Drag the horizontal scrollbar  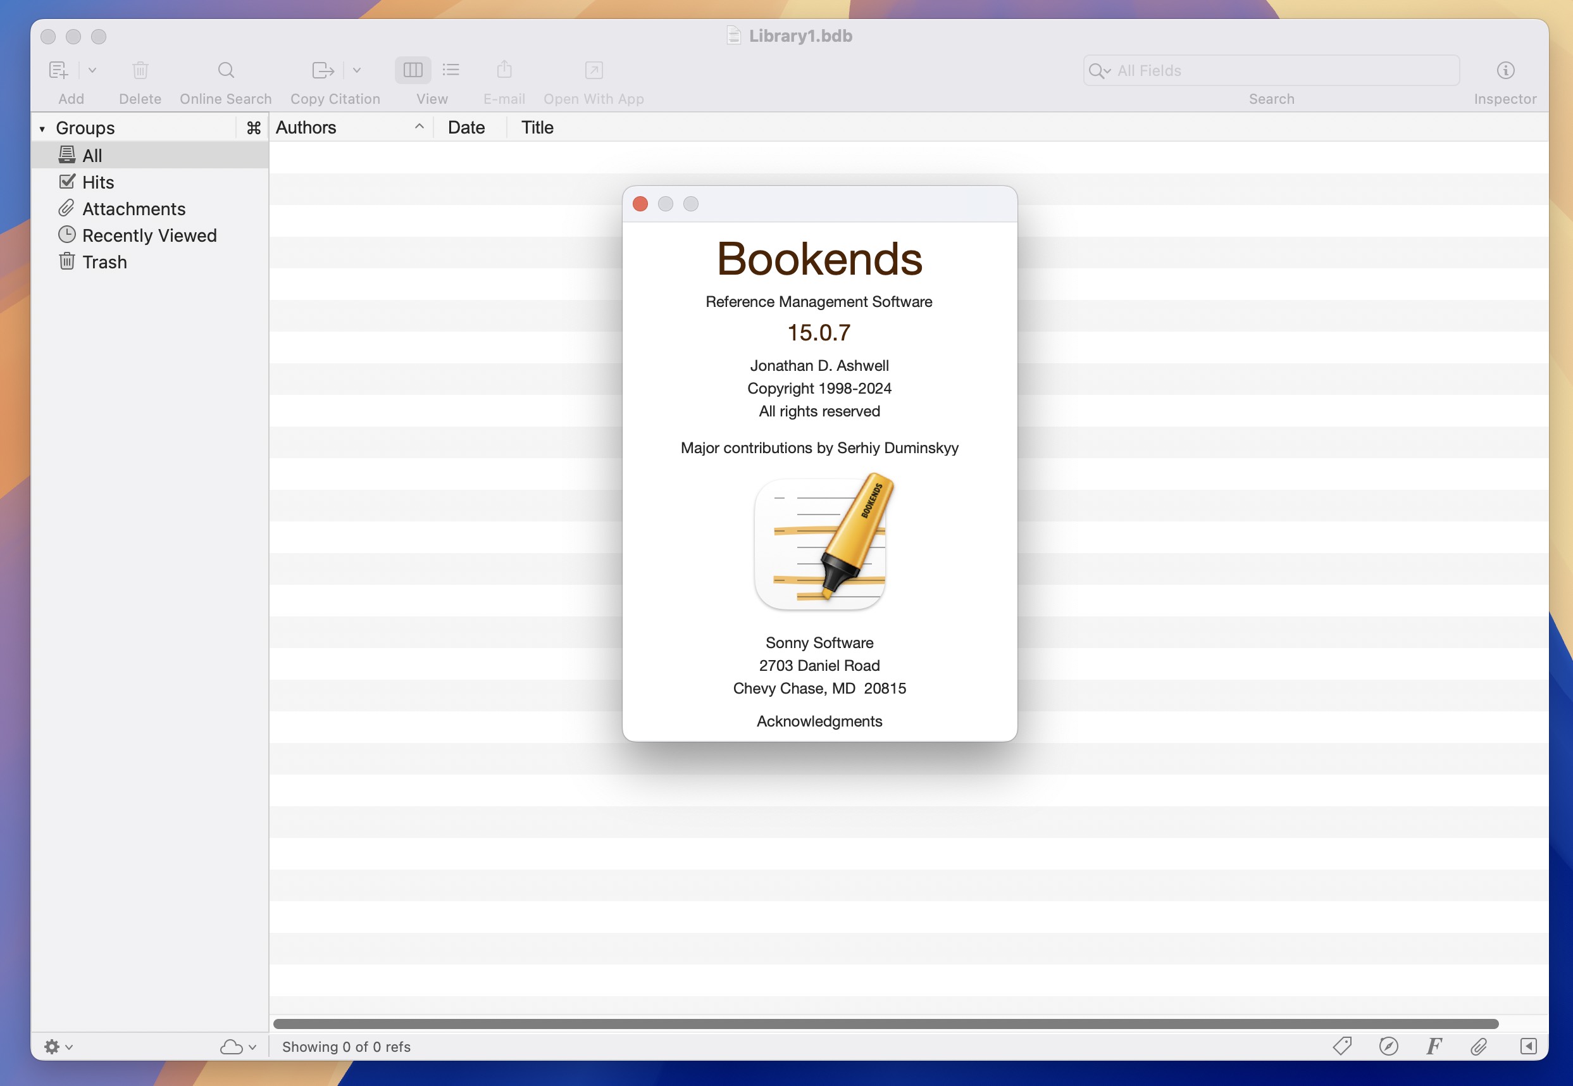tap(886, 1021)
